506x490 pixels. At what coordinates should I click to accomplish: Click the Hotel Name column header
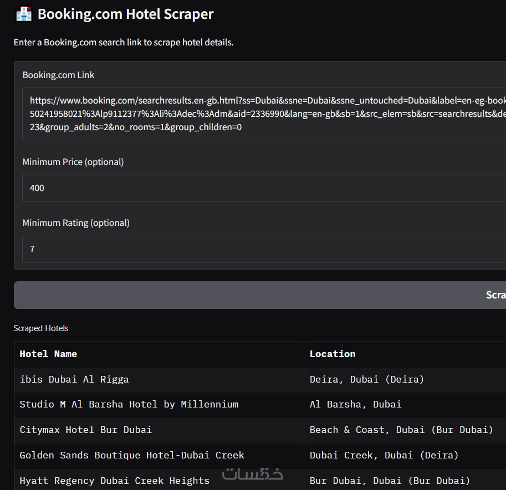48,354
